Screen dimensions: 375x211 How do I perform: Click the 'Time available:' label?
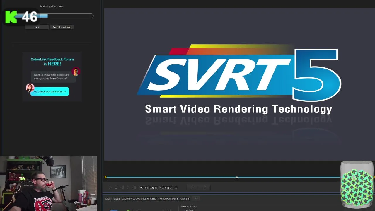188,207
